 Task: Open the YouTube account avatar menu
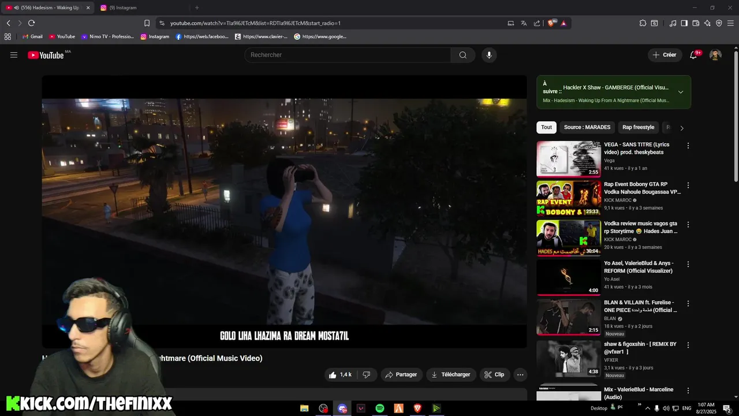coord(715,55)
